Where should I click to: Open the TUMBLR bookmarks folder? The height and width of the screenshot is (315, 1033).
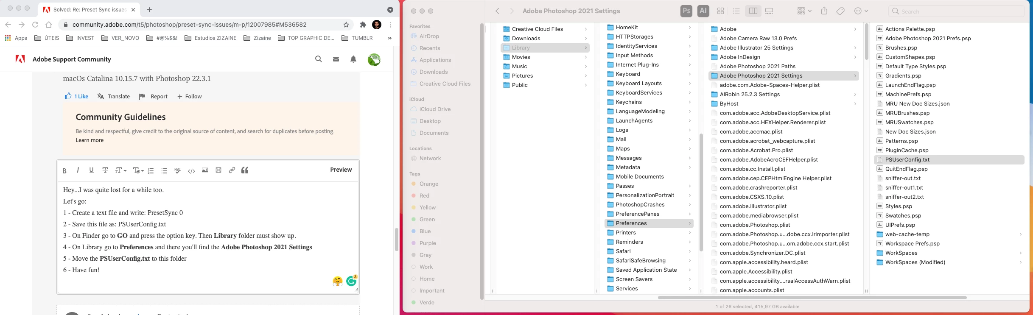pyautogui.click(x=357, y=38)
